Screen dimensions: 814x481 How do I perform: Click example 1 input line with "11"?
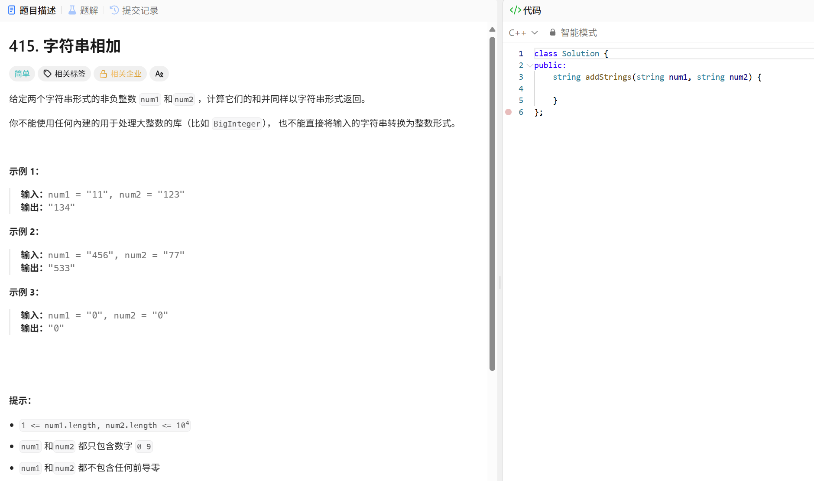[103, 195]
